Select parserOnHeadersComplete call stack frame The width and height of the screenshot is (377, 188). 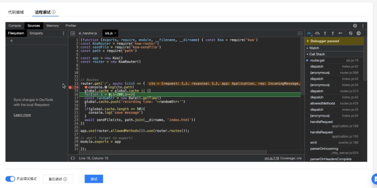point(334,159)
